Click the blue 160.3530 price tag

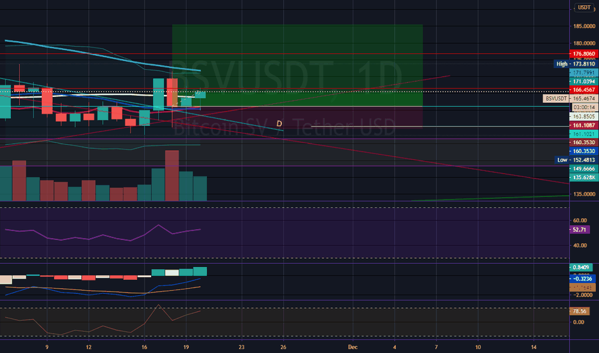click(584, 151)
